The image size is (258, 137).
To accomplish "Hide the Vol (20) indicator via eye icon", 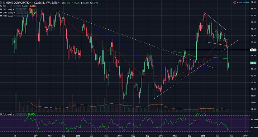I will pos(11,6).
